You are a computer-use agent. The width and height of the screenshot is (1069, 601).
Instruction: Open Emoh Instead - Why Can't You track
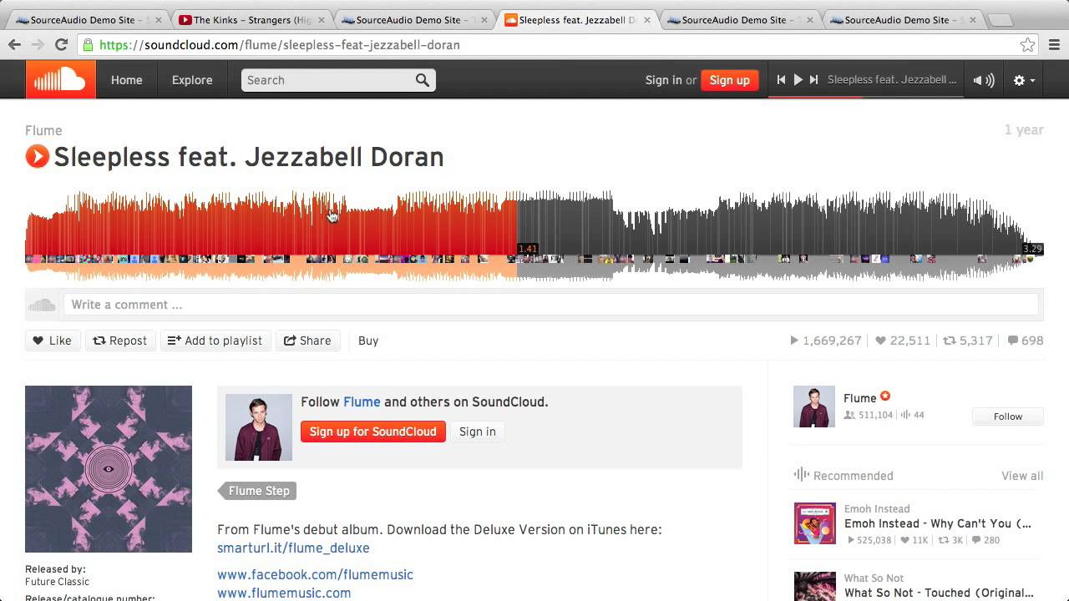pos(938,523)
